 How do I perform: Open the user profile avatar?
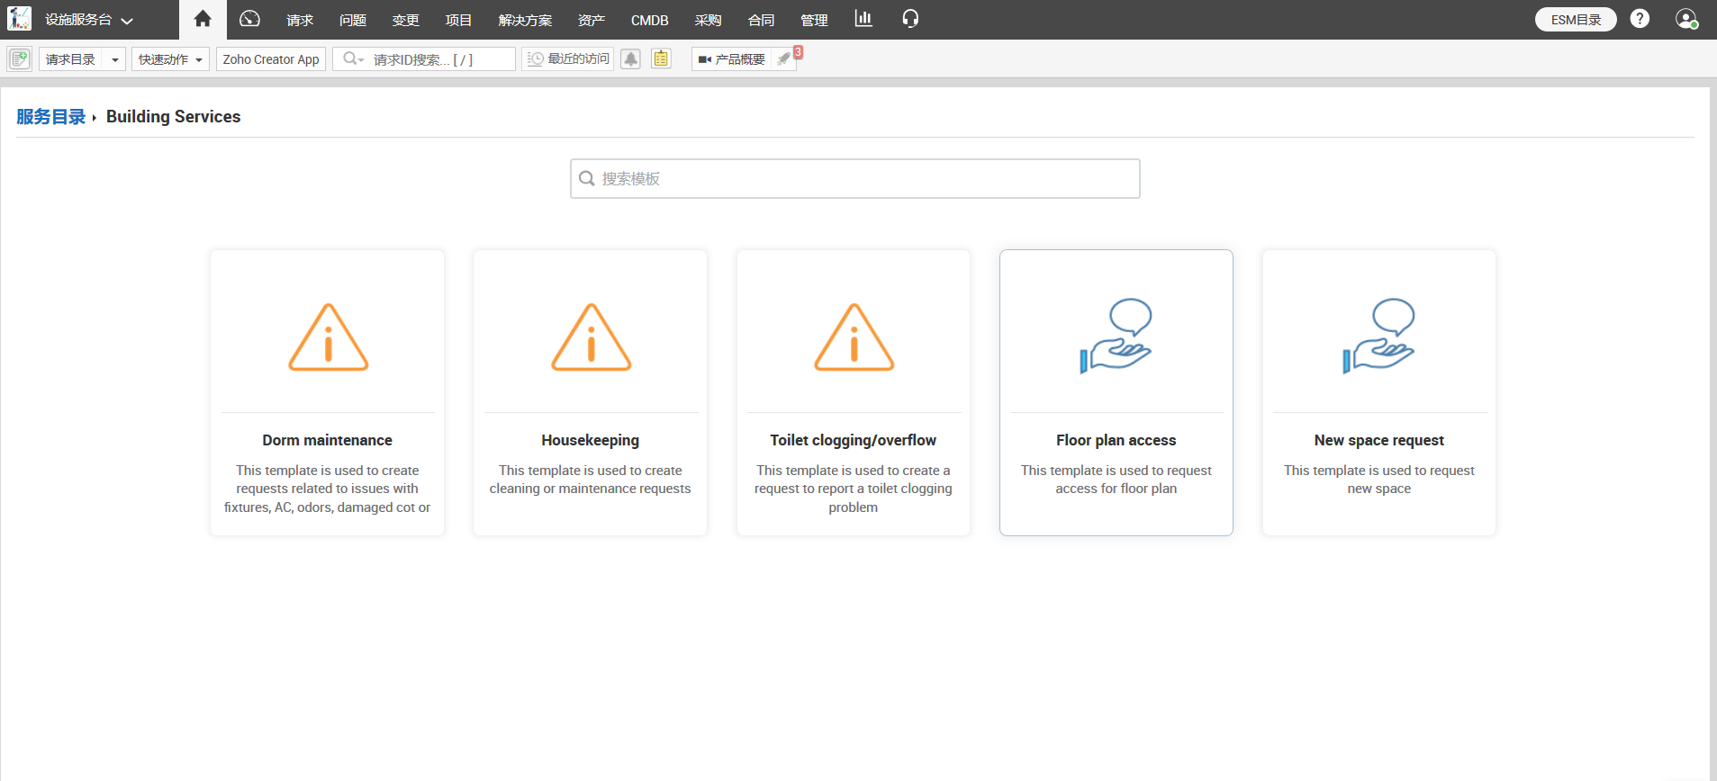pos(1685,19)
